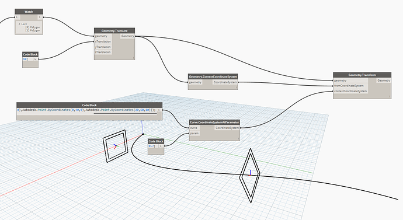Select the Watch node title bar
The image size is (403, 220).
point(29,12)
